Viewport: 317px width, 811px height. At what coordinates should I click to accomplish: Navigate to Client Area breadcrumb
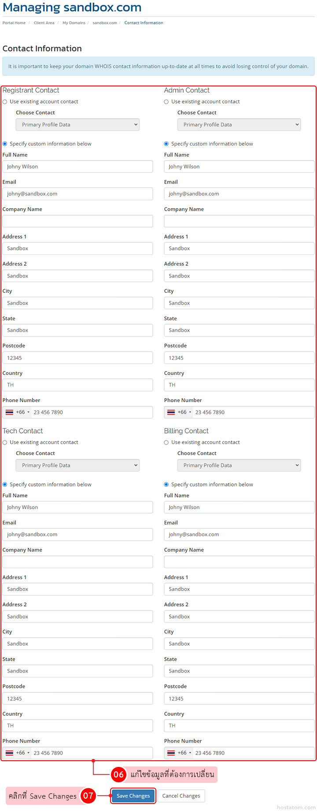[x=44, y=23]
